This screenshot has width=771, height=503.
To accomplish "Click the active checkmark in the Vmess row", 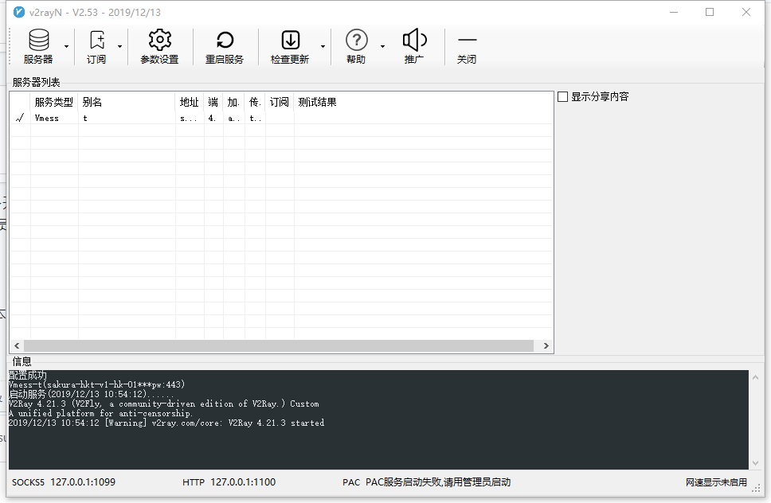I will (x=20, y=118).
